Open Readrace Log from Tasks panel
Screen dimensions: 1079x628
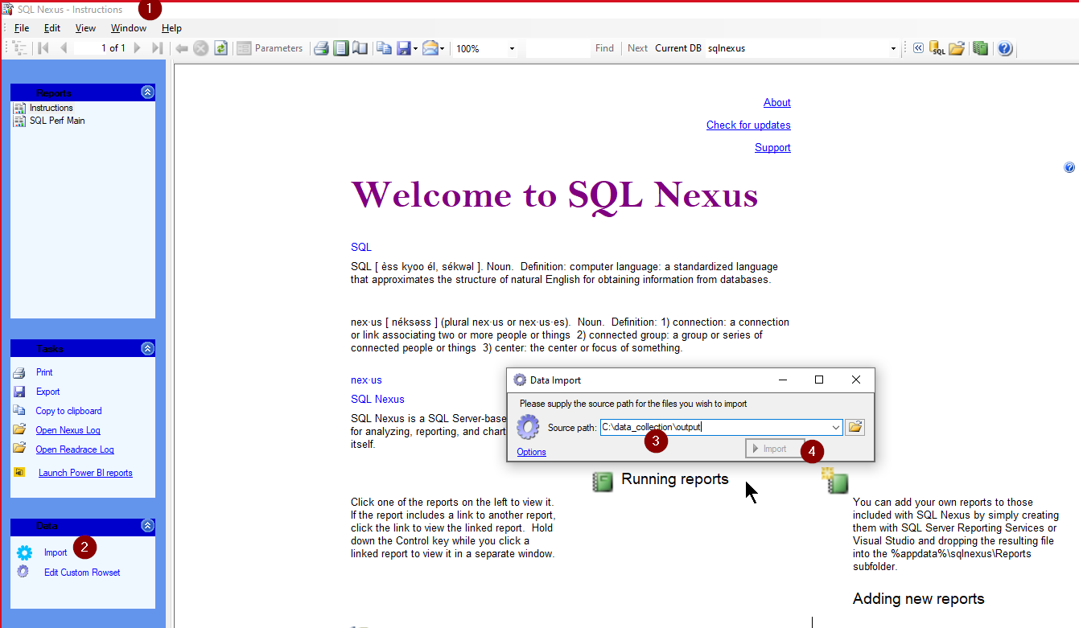75,449
